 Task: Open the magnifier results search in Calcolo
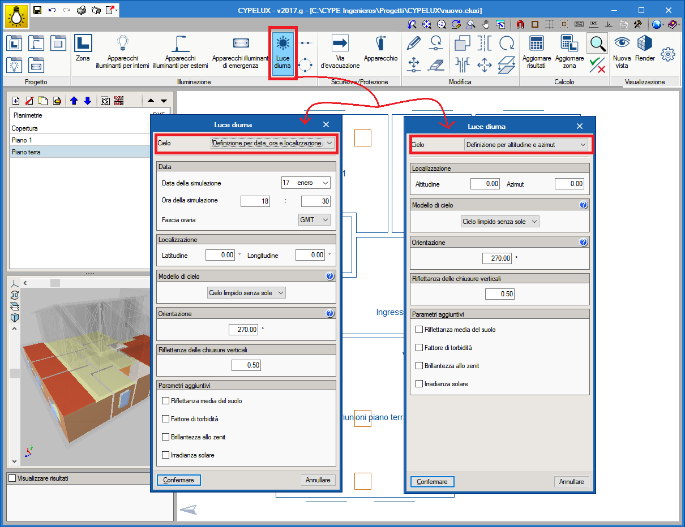pos(597,43)
